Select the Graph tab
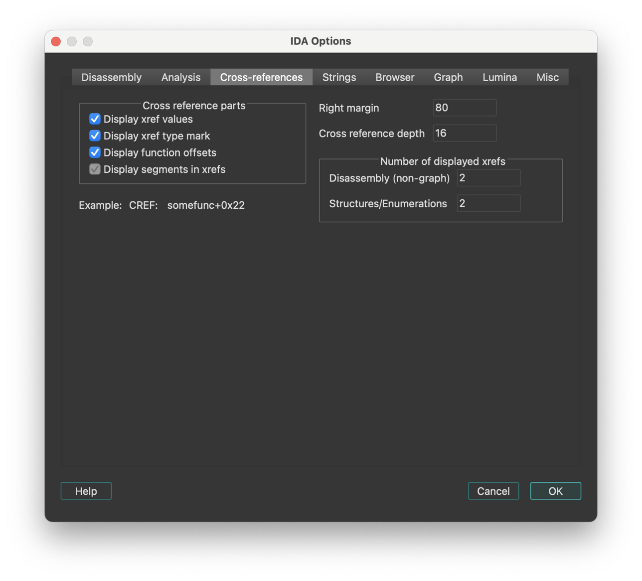The image size is (642, 581). click(x=448, y=77)
